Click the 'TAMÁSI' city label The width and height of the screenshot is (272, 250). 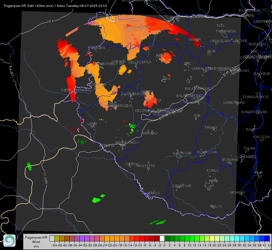click(x=211, y=127)
